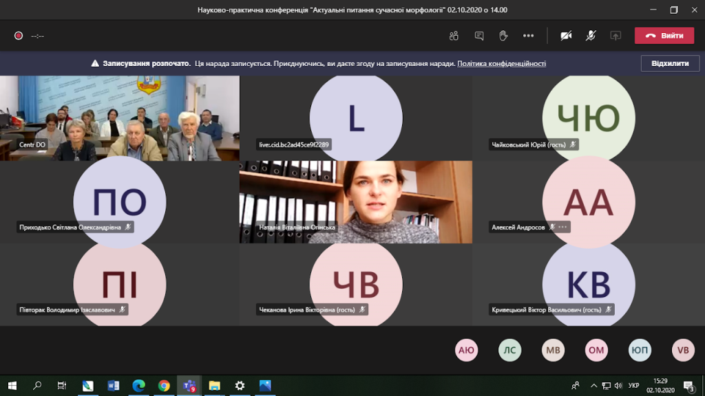
Task: Turn on the camera
Action: click(566, 36)
